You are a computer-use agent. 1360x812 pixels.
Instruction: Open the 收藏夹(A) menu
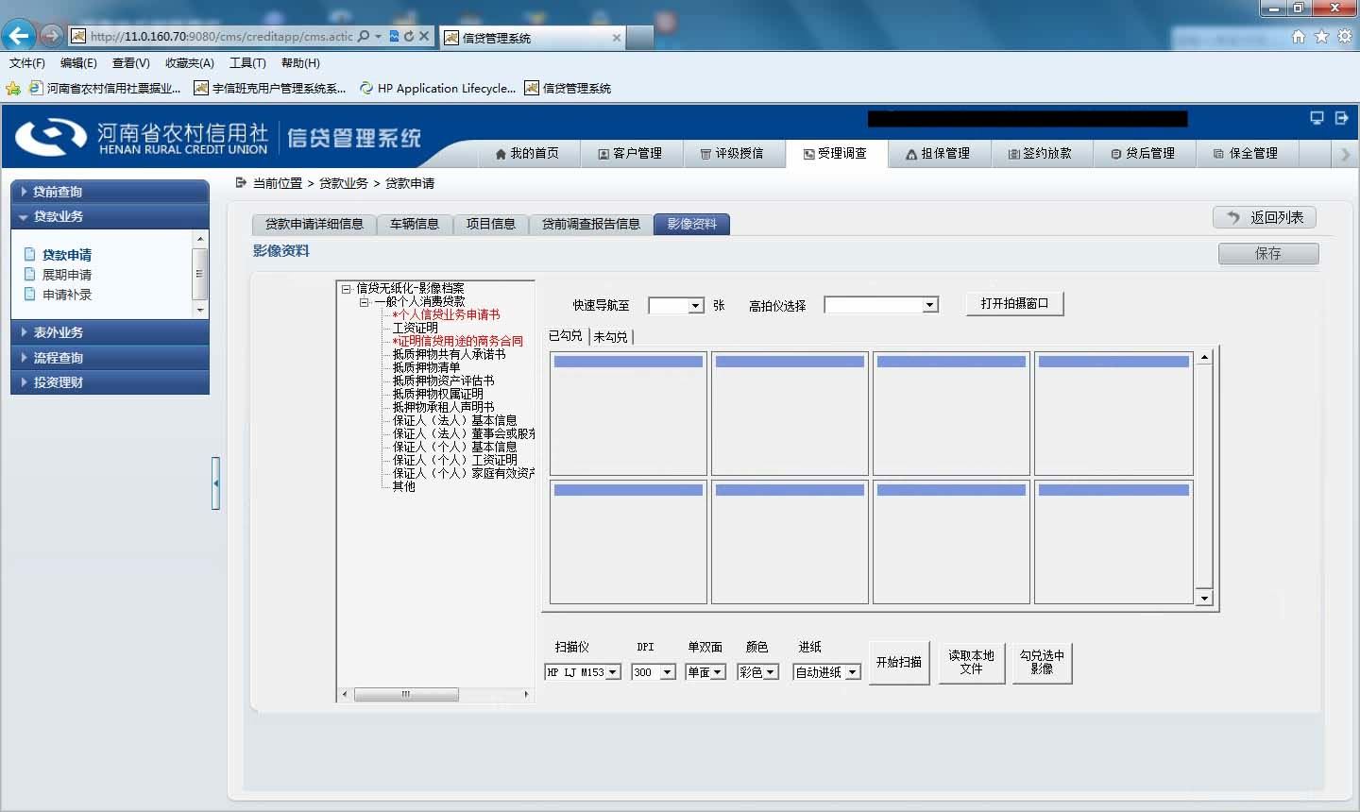coord(189,63)
